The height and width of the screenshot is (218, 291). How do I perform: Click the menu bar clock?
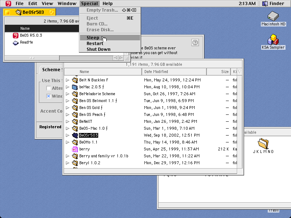[x=247, y=3]
